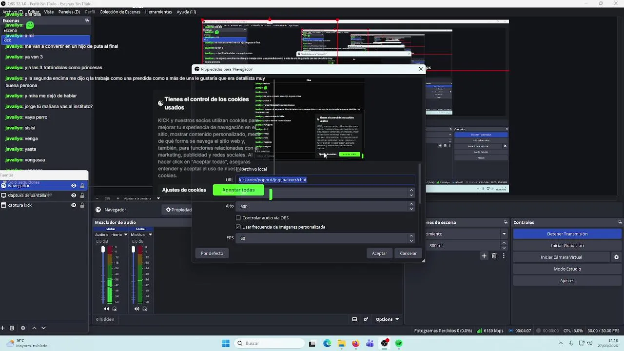Enable Modo Estudio

(567, 269)
